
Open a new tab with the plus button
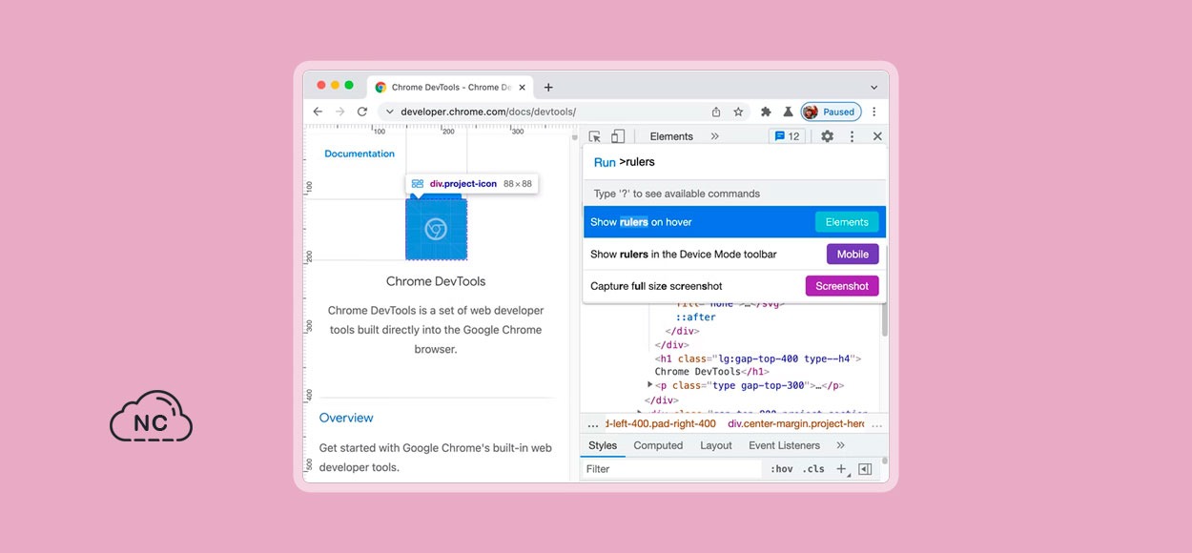tap(548, 87)
